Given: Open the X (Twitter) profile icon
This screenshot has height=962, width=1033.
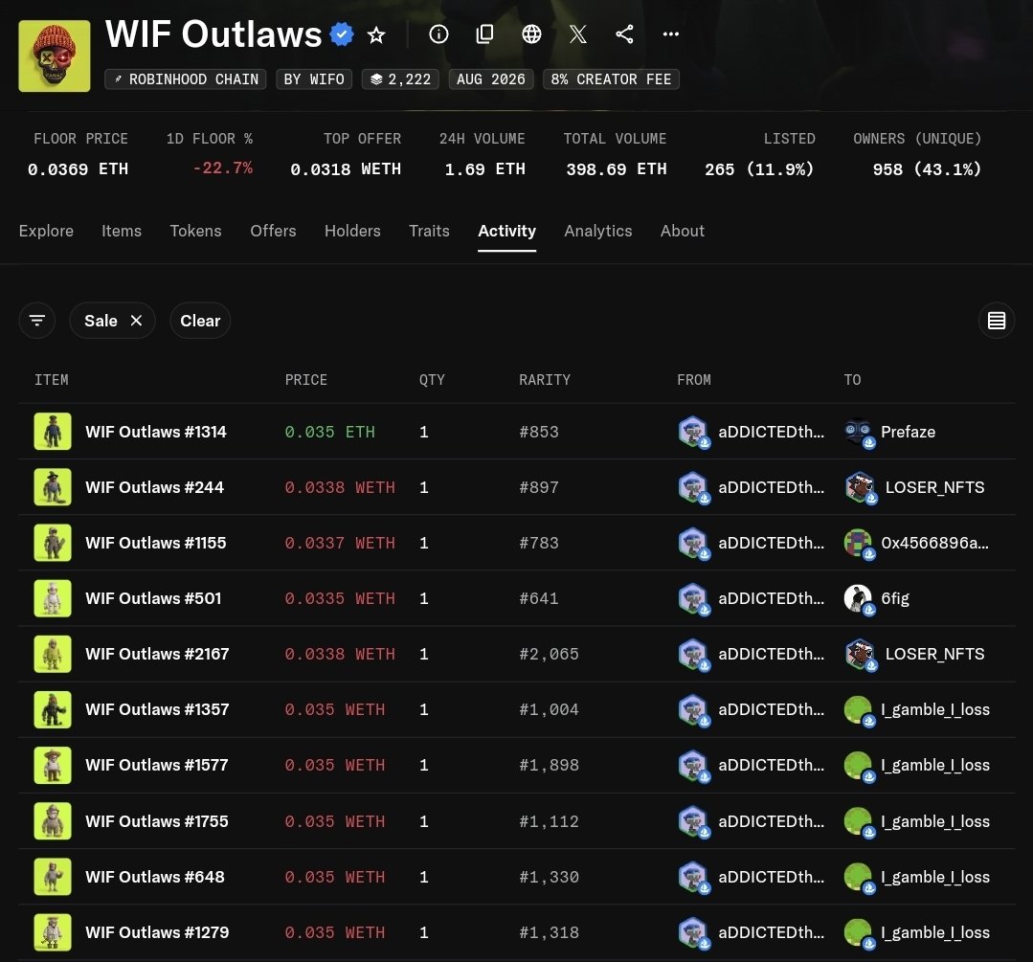Looking at the screenshot, I should click(577, 34).
